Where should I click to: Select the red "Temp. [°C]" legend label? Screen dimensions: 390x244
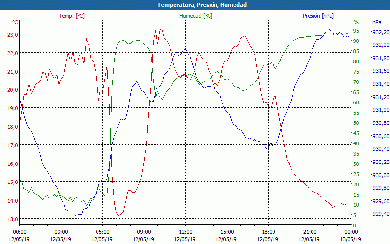point(72,16)
